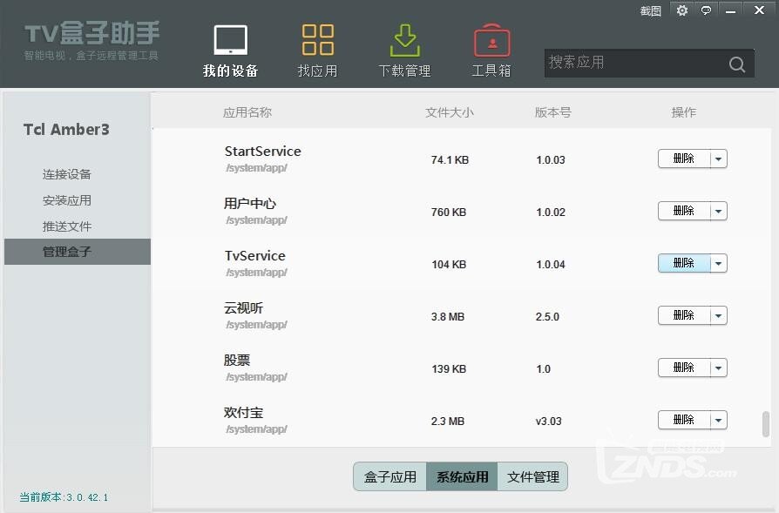Expand dropdown arrow for 云视听 row
Viewport: 779px width, 513px height.
pos(719,315)
